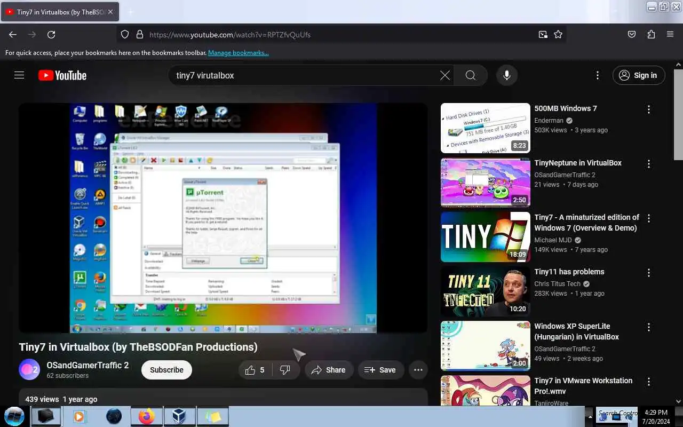Click the Manage bookmarks link
Image resolution: width=683 pixels, height=427 pixels.
(239, 53)
